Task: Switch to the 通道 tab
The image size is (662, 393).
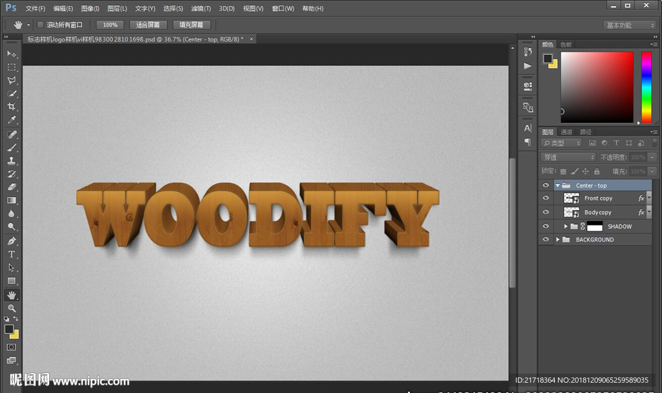Action: [x=566, y=132]
